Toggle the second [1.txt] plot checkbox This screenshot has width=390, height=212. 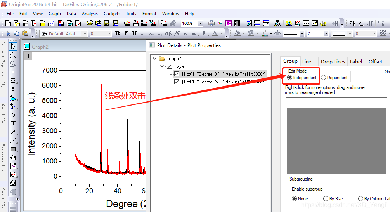coord(177,82)
